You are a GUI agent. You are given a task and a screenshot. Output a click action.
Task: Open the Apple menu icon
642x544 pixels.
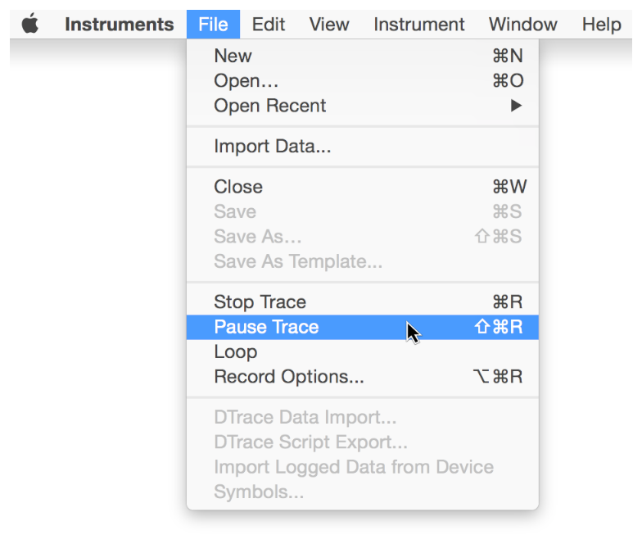click(x=30, y=24)
